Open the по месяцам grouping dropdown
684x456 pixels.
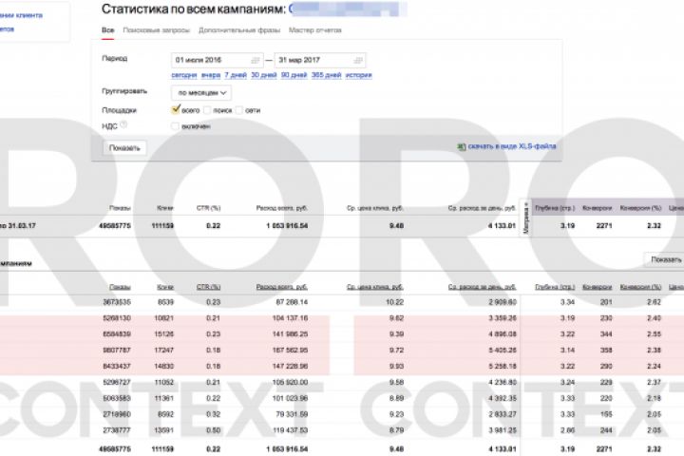[201, 92]
